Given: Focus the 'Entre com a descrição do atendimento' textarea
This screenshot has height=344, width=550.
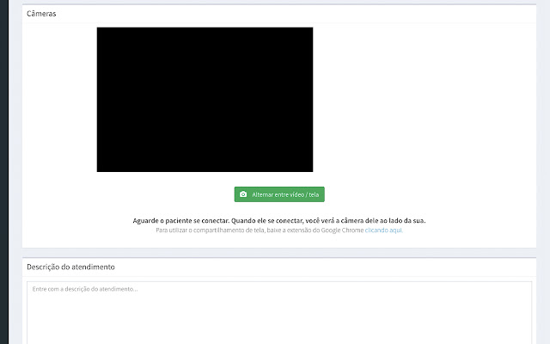Looking at the screenshot, I should 279,312.
